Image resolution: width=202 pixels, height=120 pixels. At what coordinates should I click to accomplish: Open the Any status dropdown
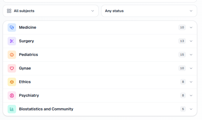point(149,11)
